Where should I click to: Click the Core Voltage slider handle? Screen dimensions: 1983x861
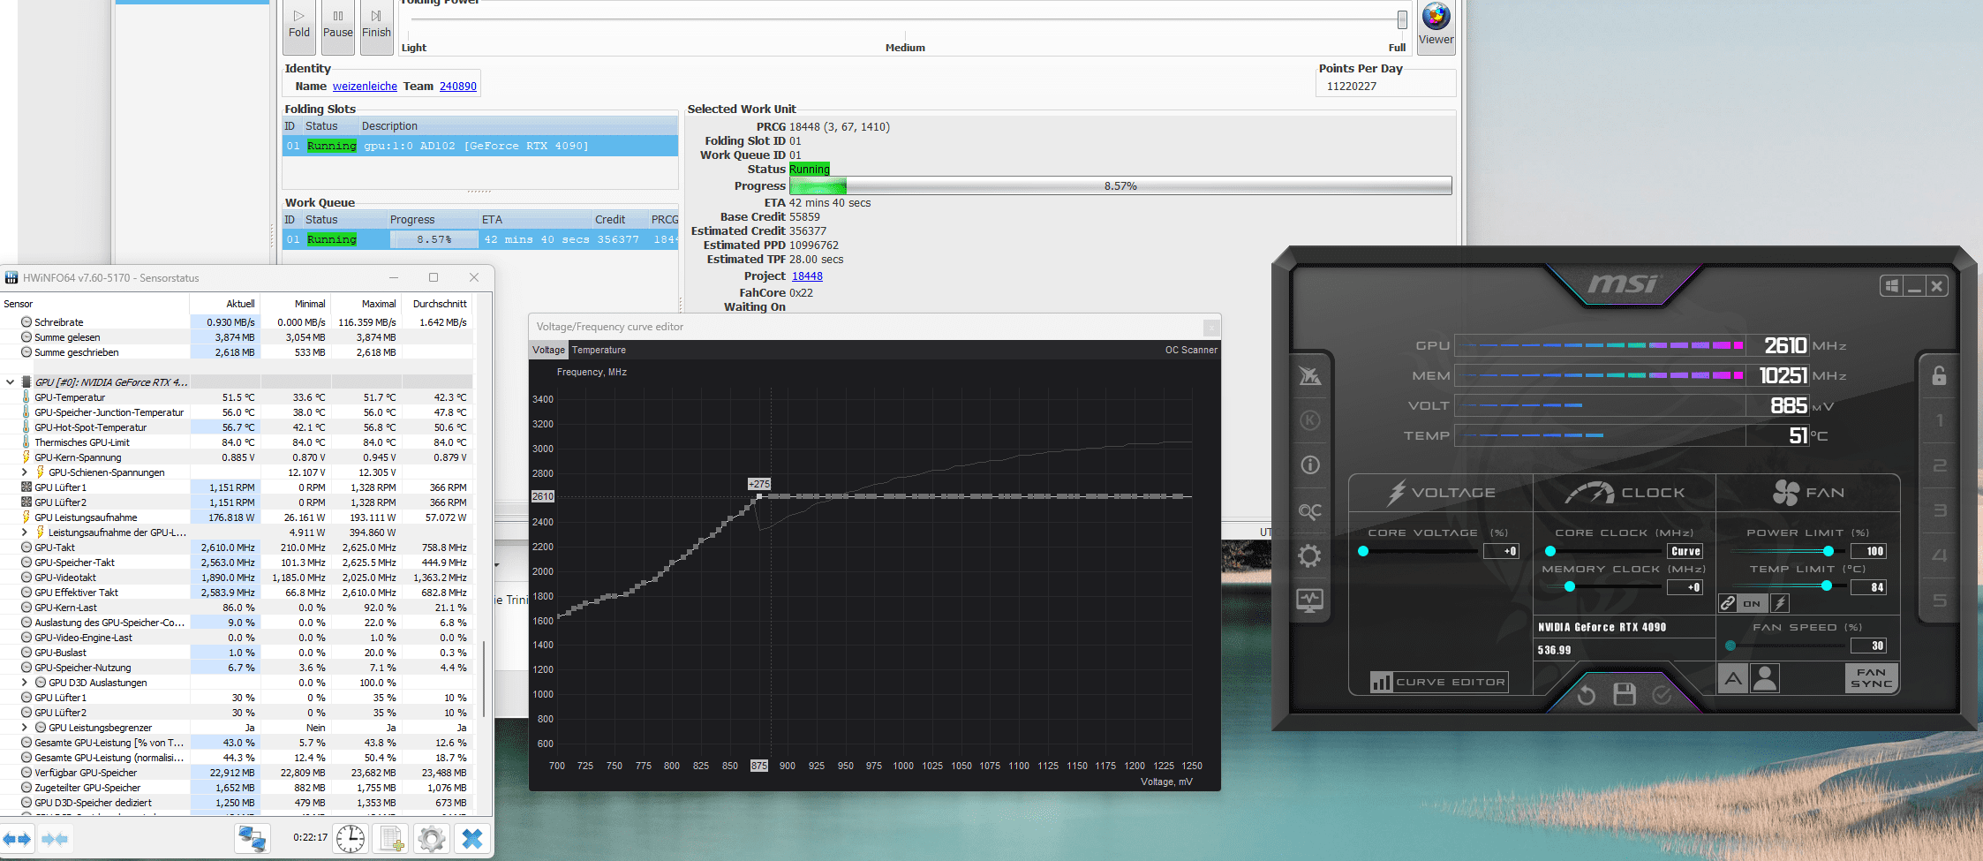point(1363,551)
